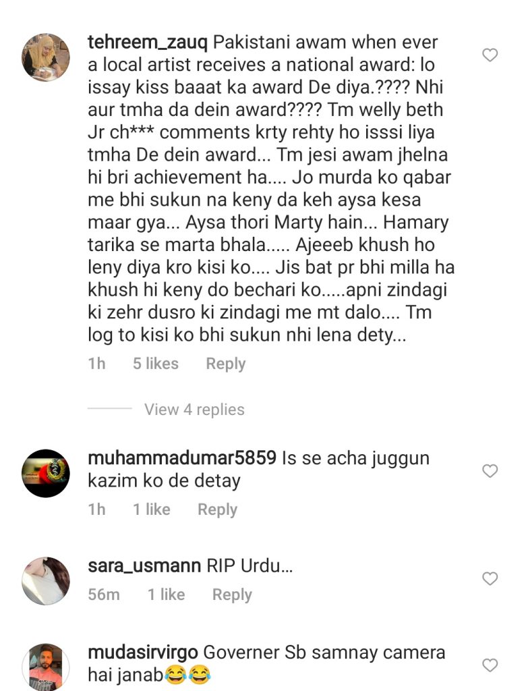The height and width of the screenshot is (691, 528).
Task: Open tehreem_zauq's profile picture
Action: [x=46, y=57]
